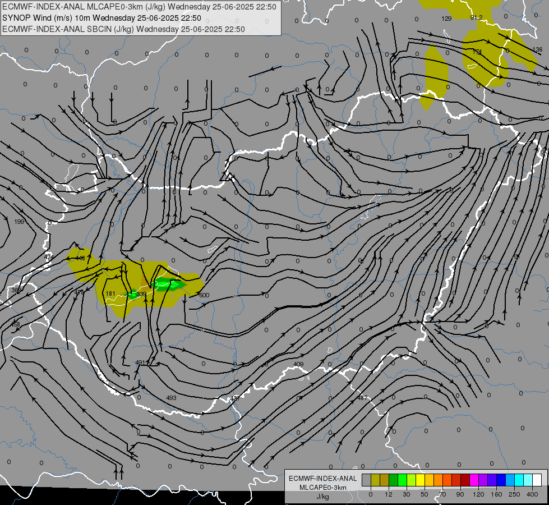Screen dimensions: 549x505
Task: Select the pale cyan legend swatch
Action: coord(528,480)
